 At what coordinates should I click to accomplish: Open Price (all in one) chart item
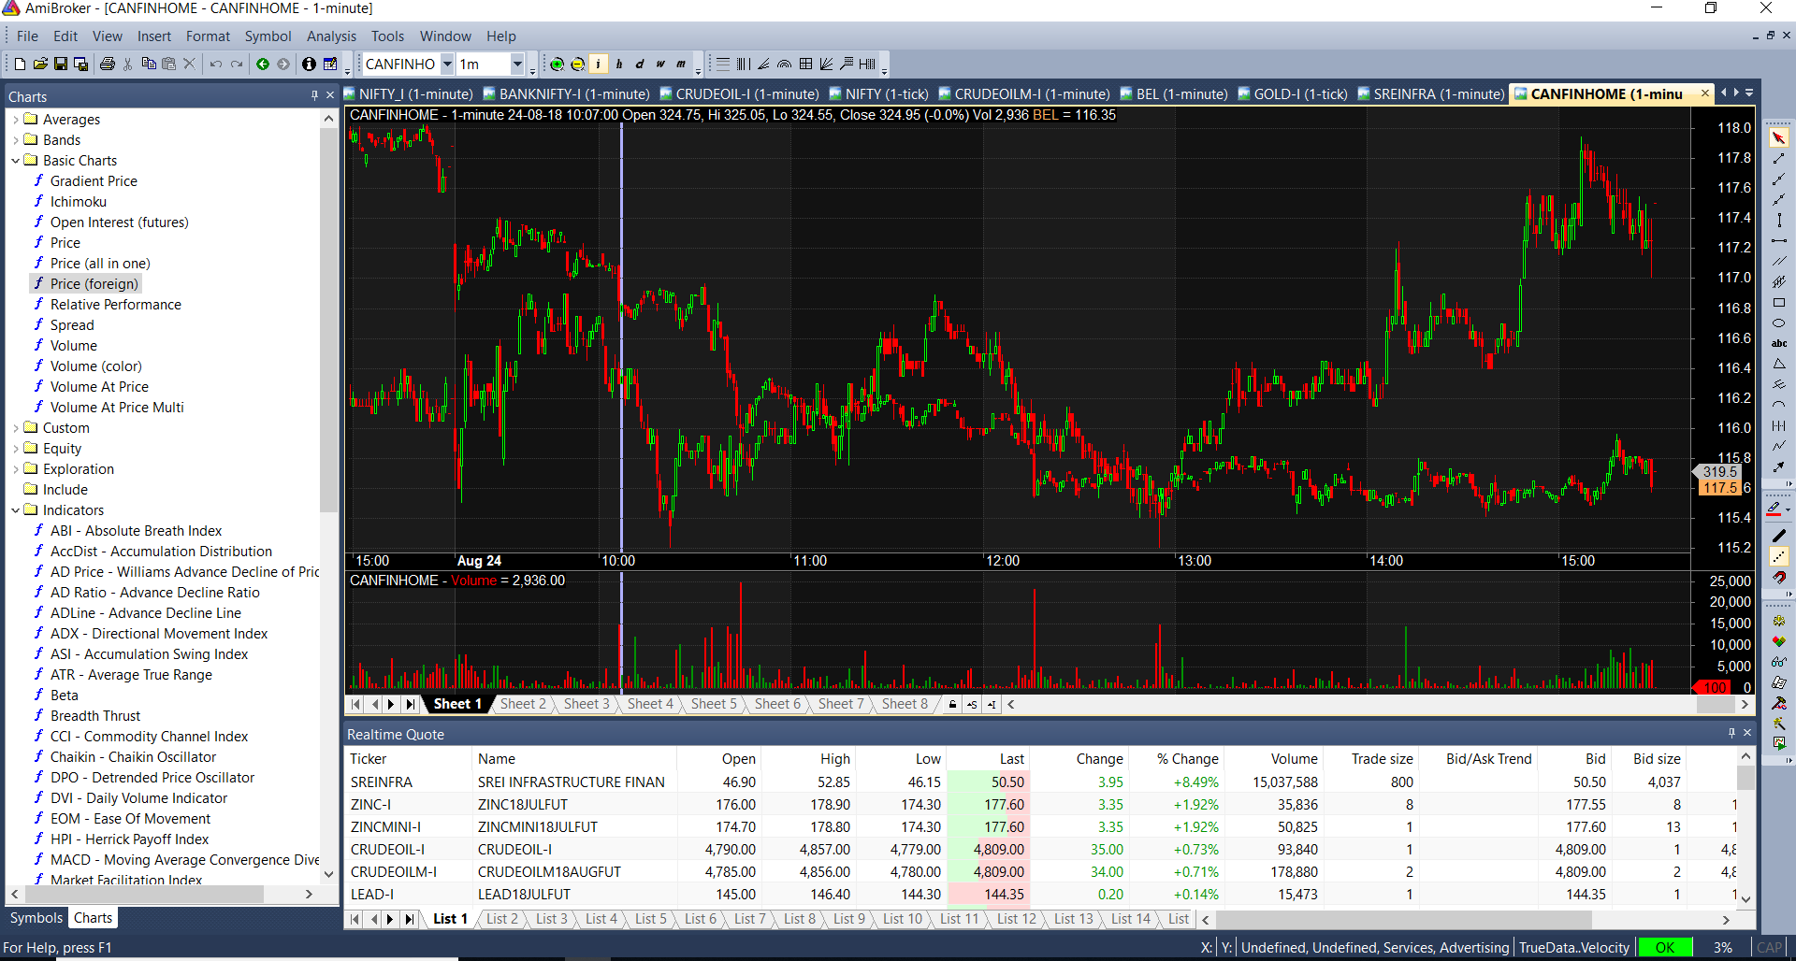[x=100, y=264]
